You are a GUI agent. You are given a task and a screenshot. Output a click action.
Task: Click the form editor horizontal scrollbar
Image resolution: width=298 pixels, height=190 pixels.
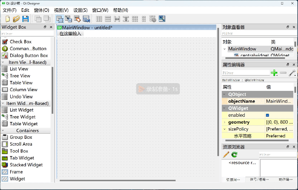[x=117, y=181]
